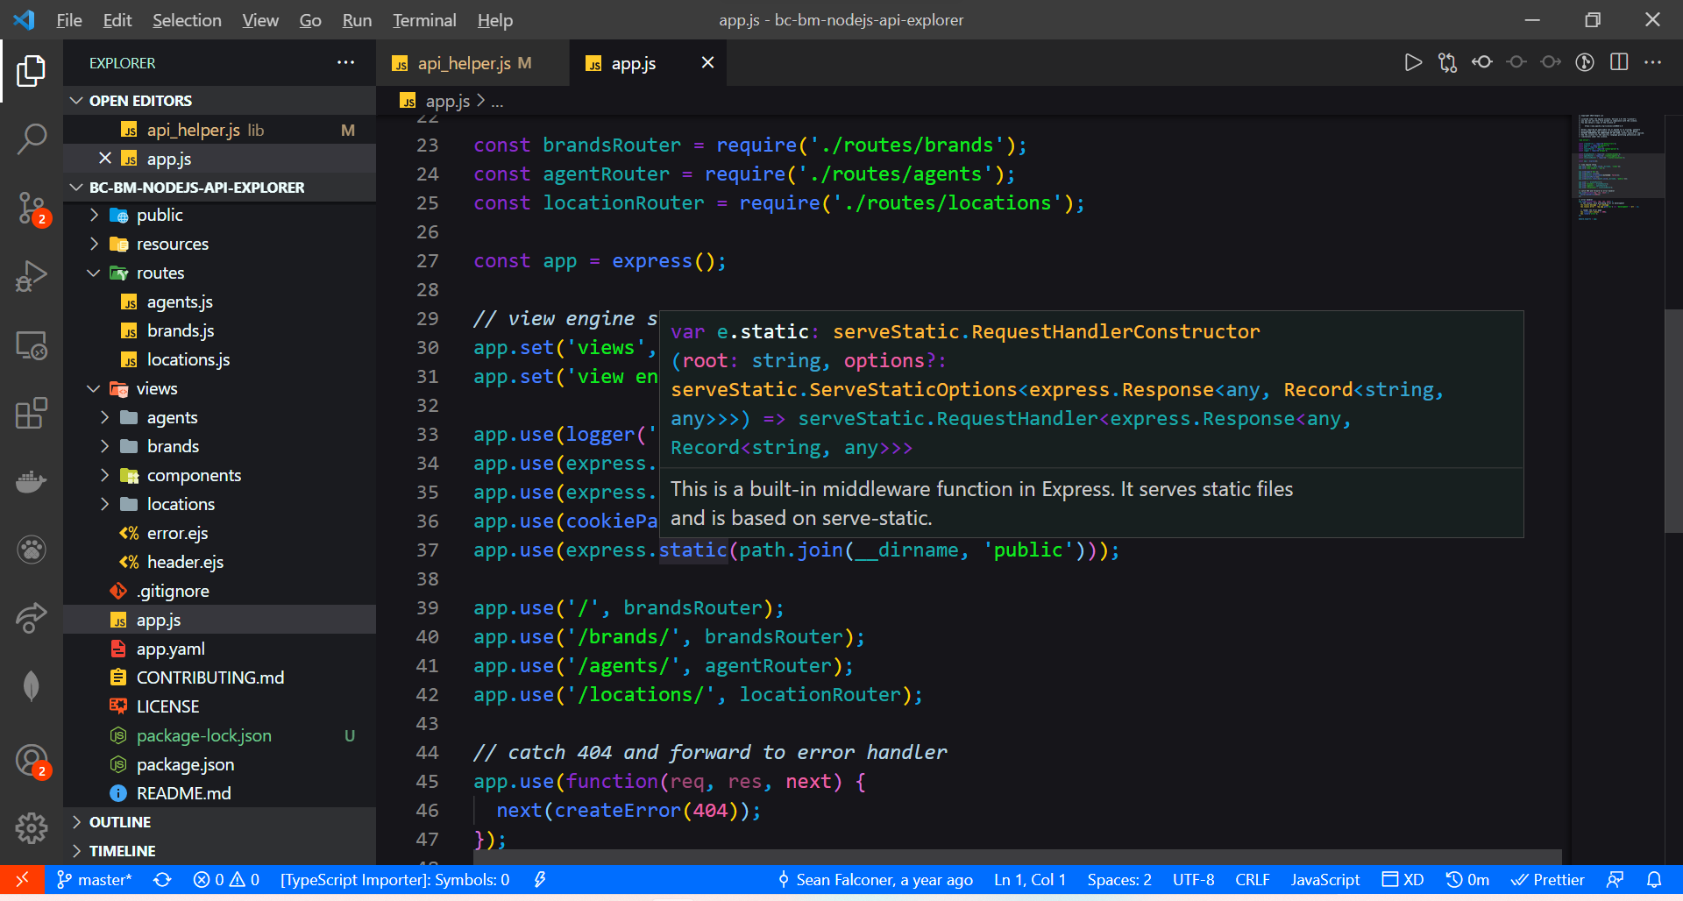Open the Extensions view

point(32,413)
